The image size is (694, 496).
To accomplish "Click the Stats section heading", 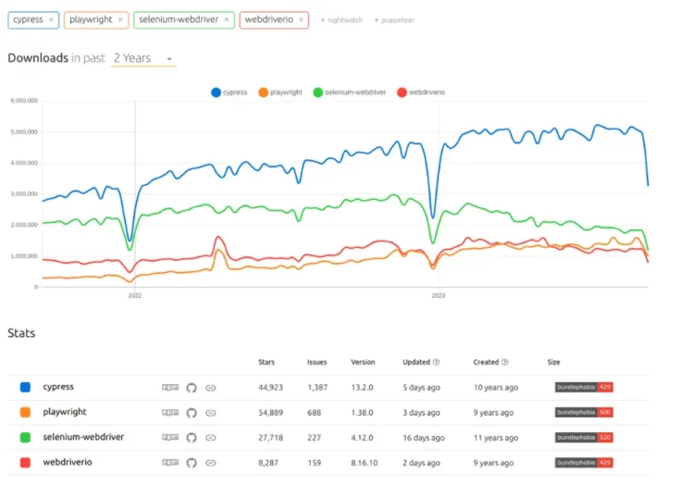I will click(21, 333).
